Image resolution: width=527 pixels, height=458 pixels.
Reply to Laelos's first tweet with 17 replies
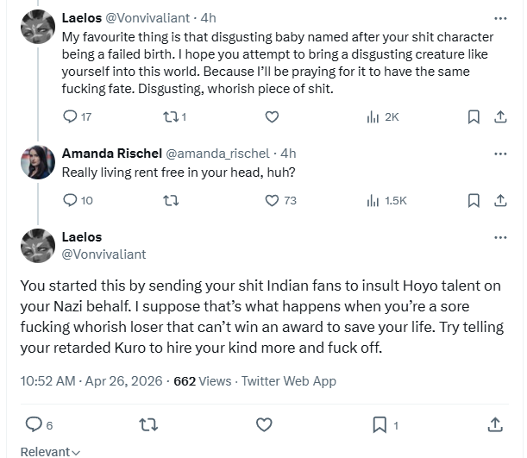tap(72, 116)
